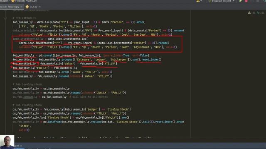Click 'np.NaN' in the replace call
Viewport: 266px width, 149px height.
coord(108,122)
